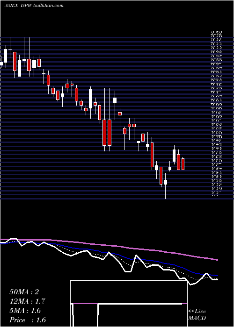This screenshot has width=234, height=327.
Task: Click the '12MA : 1.7' reading
Action: coord(27,301)
